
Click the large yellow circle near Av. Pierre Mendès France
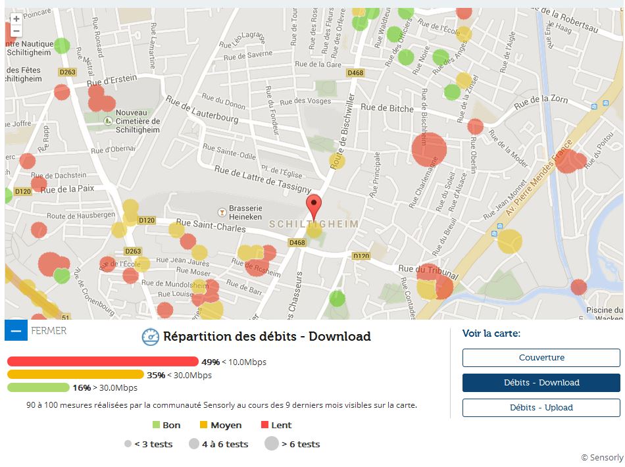tap(509, 241)
